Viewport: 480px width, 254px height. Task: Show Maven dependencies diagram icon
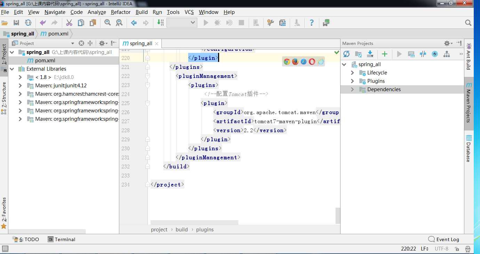447,54
